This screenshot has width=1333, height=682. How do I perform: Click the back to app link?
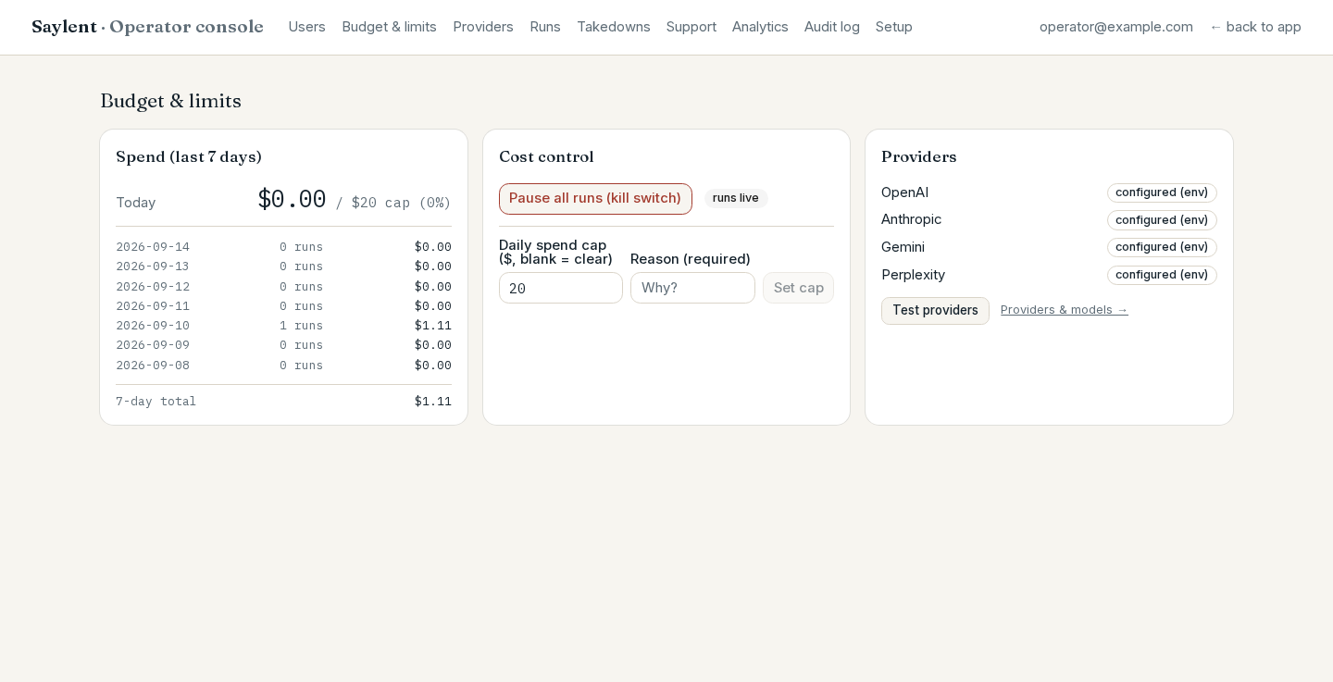coord(1255,27)
